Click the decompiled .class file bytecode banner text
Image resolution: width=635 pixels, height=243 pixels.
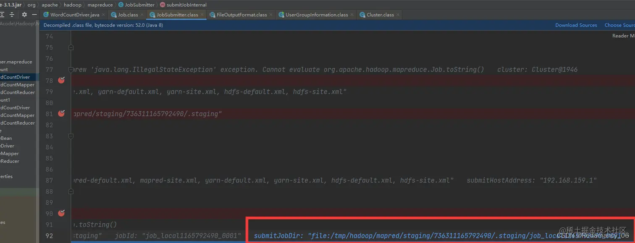point(103,25)
